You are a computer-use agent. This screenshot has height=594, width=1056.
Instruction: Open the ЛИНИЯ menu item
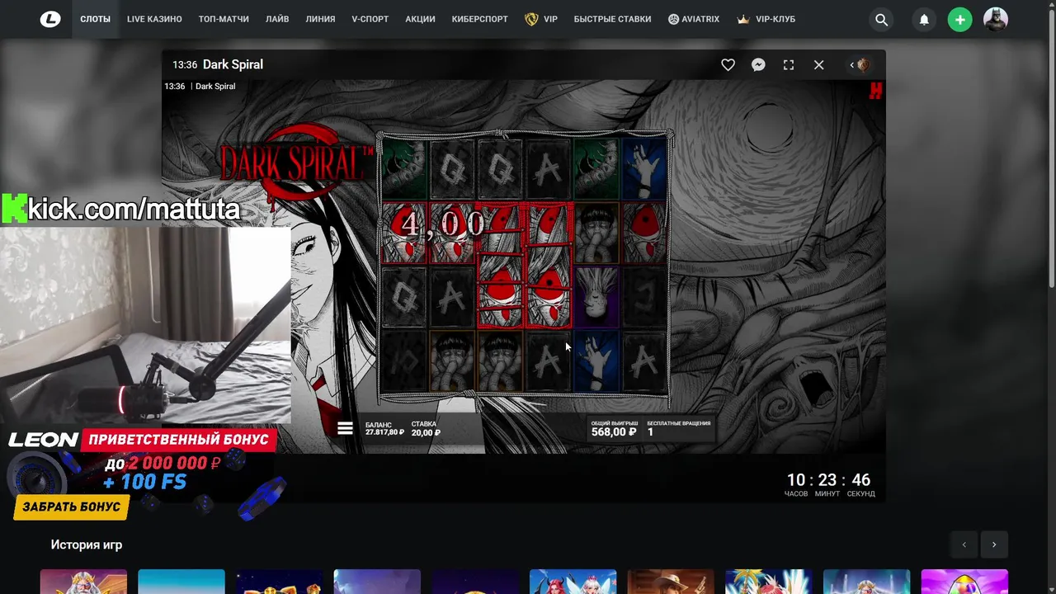320,19
